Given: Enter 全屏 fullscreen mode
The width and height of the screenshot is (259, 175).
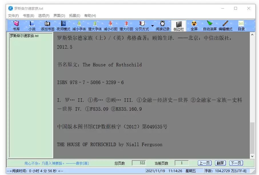Looking at the screenshot, I should pos(194,26).
